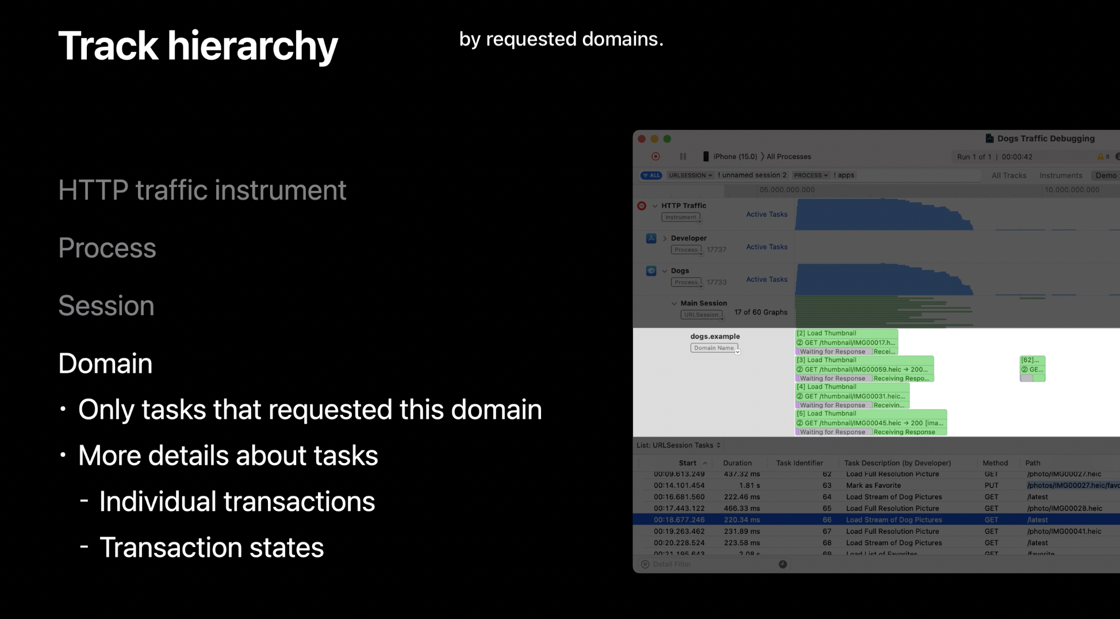Click the '! unnamed session 2' filter token
Screen dimensions: 1120x619
click(x=752, y=175)
